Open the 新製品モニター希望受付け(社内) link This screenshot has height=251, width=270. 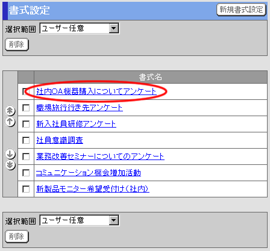[93, 189]
